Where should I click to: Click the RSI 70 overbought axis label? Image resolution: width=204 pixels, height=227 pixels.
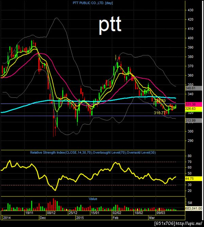(x=189, y=162)
